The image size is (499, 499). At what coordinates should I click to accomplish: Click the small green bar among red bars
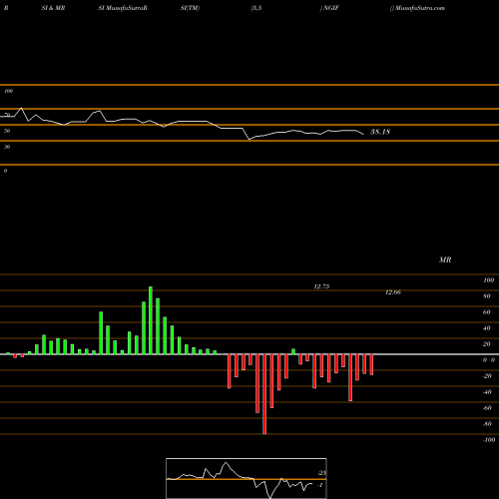[293, 351]
